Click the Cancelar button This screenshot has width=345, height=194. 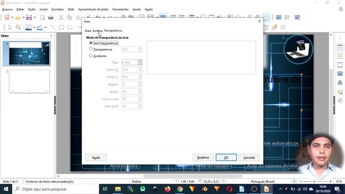click(x=249, y=157)
